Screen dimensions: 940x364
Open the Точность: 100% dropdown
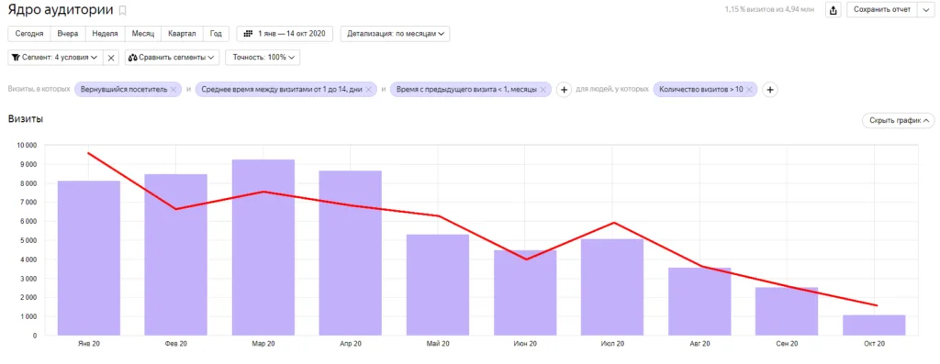263,58
